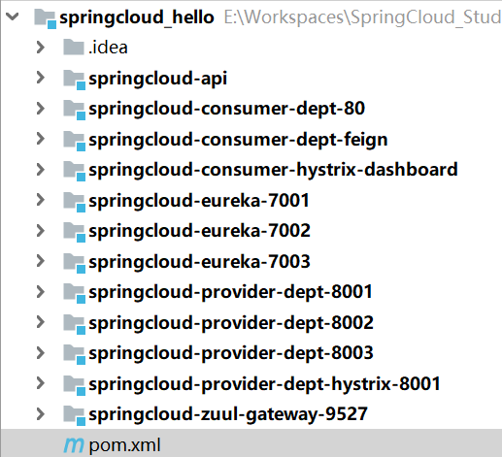This screenshot has width=502, height=457.
Task: Click the springcloud-consumer-dept-feign module icon
Action: (x=75, y=141)
